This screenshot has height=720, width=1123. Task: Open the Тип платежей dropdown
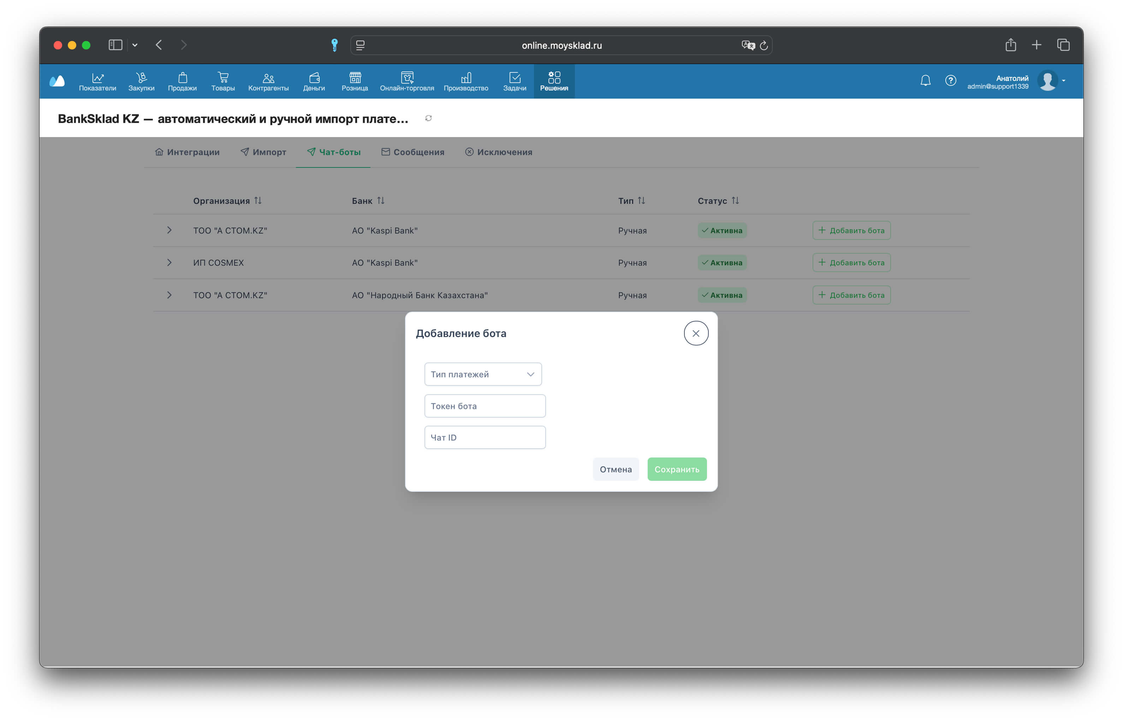(x=483, y=374)
